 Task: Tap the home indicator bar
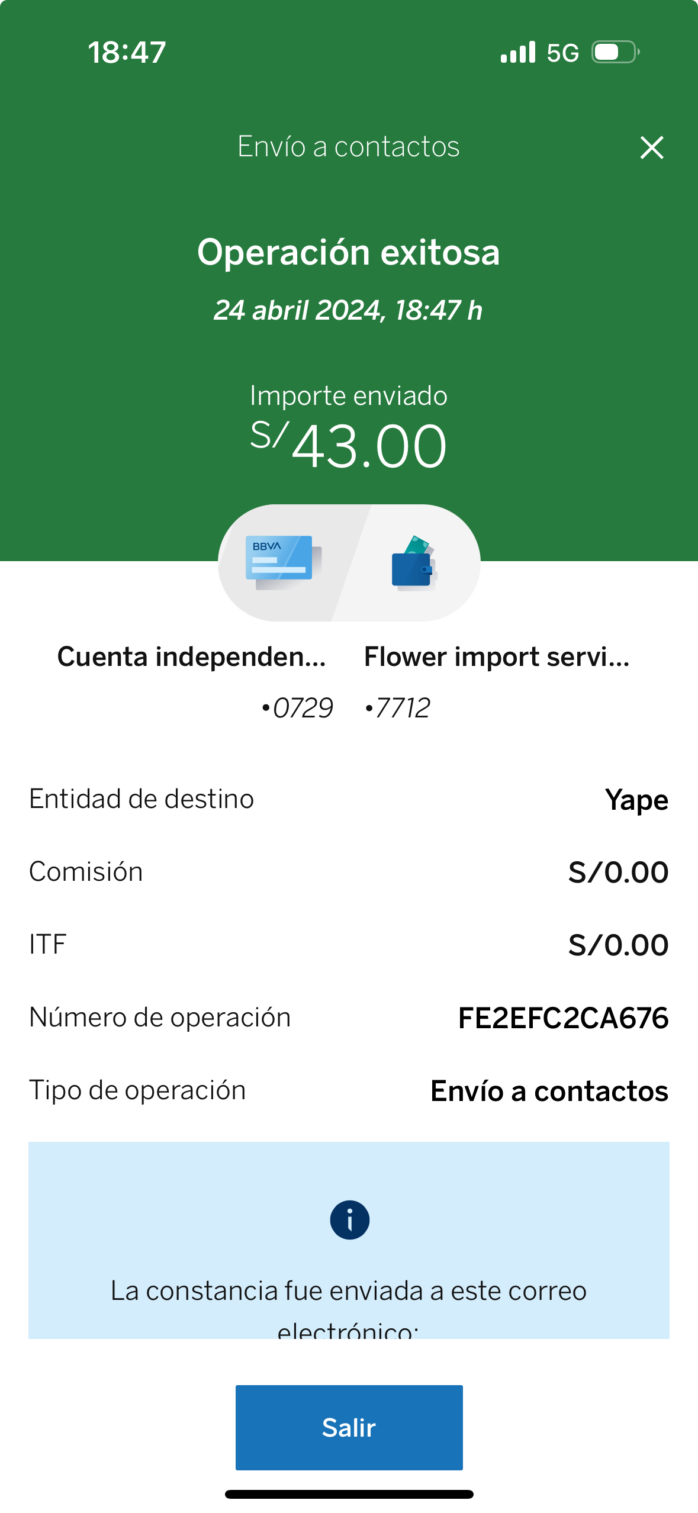coord(349,1495)
